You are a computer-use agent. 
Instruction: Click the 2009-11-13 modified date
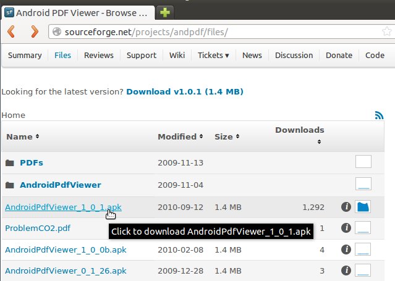pos(181,163)
